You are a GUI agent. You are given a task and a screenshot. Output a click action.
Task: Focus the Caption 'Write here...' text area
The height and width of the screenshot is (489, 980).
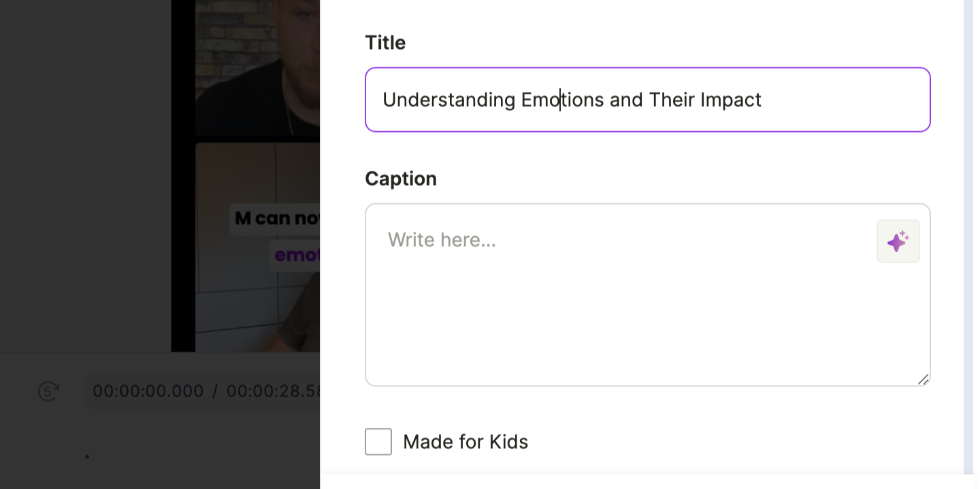(x=648, y=294)
